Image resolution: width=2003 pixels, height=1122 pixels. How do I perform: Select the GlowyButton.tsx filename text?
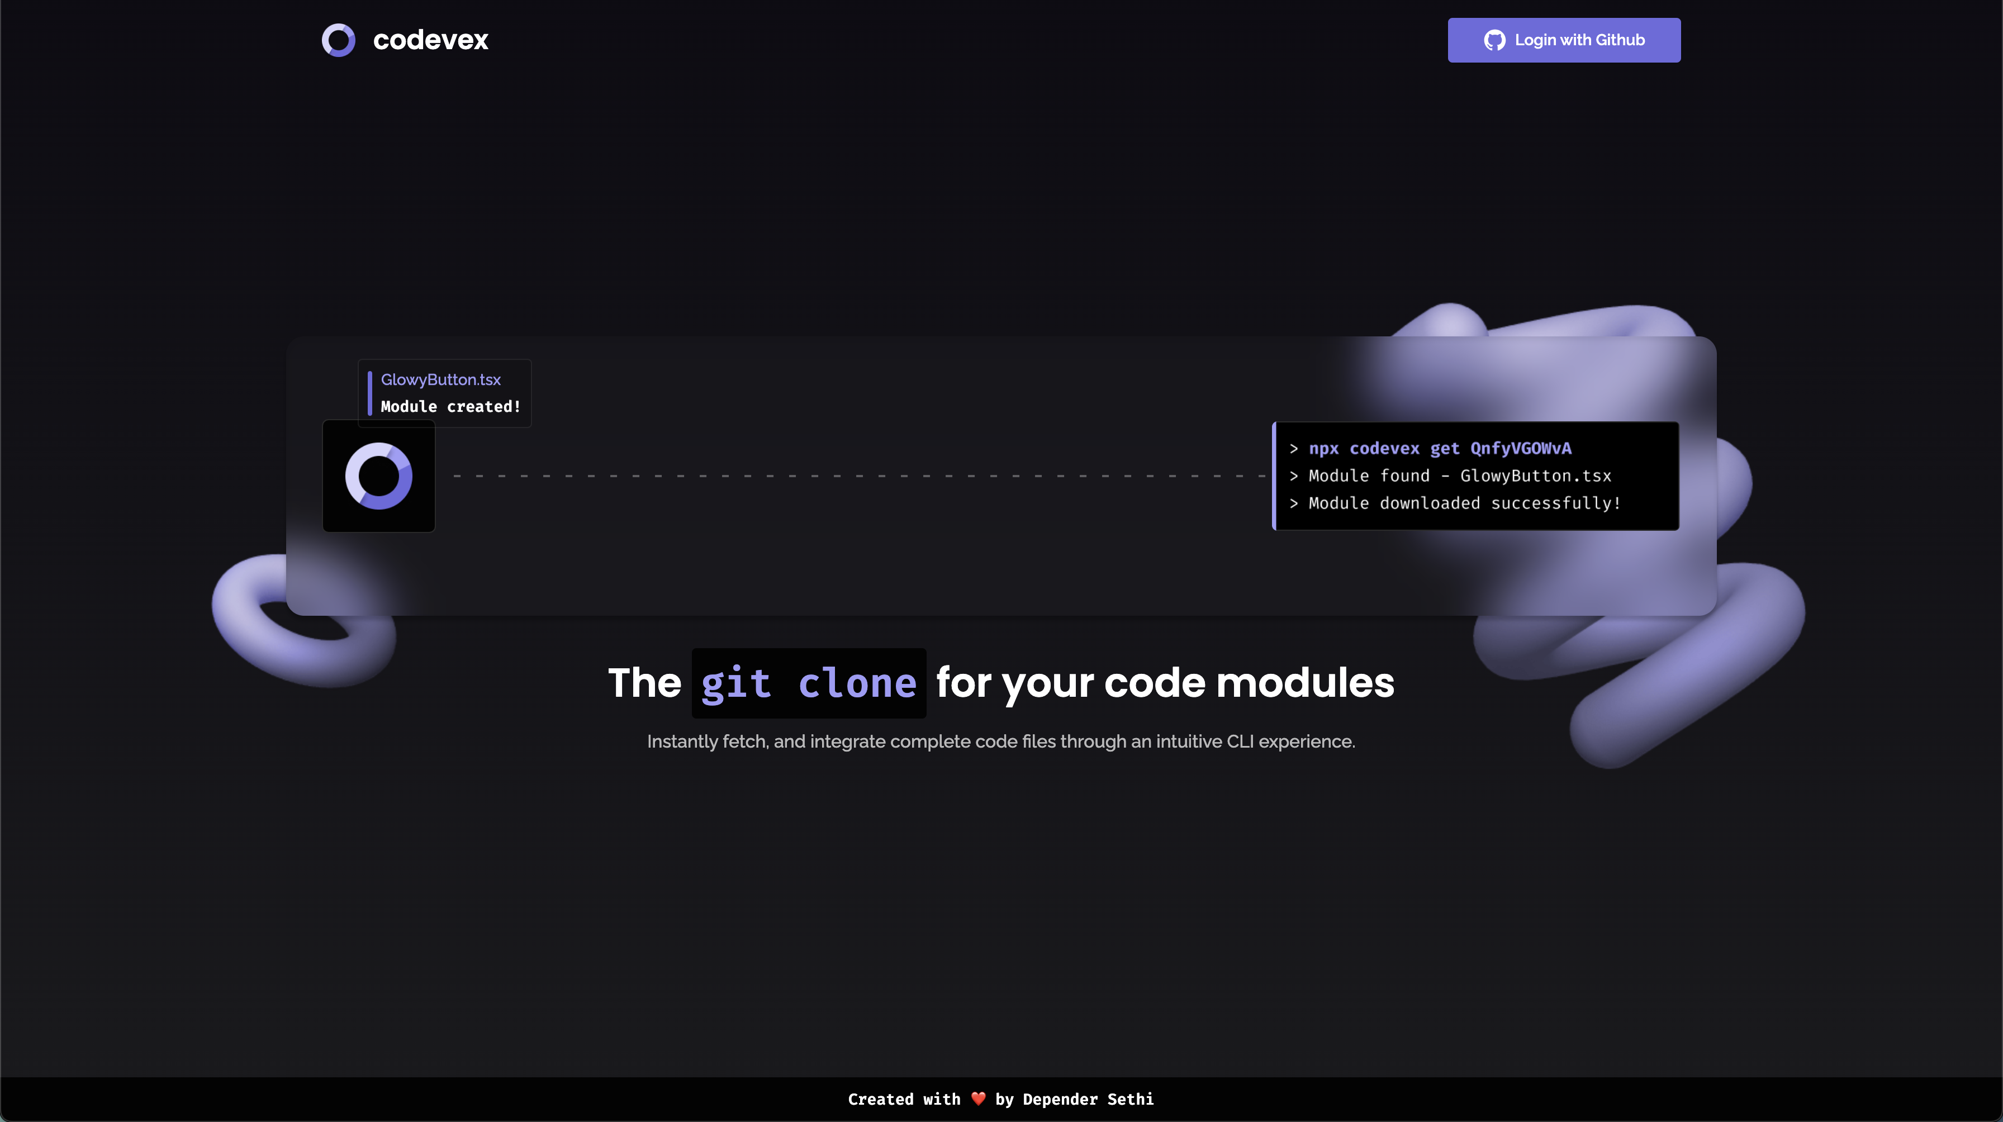point(441,379)
